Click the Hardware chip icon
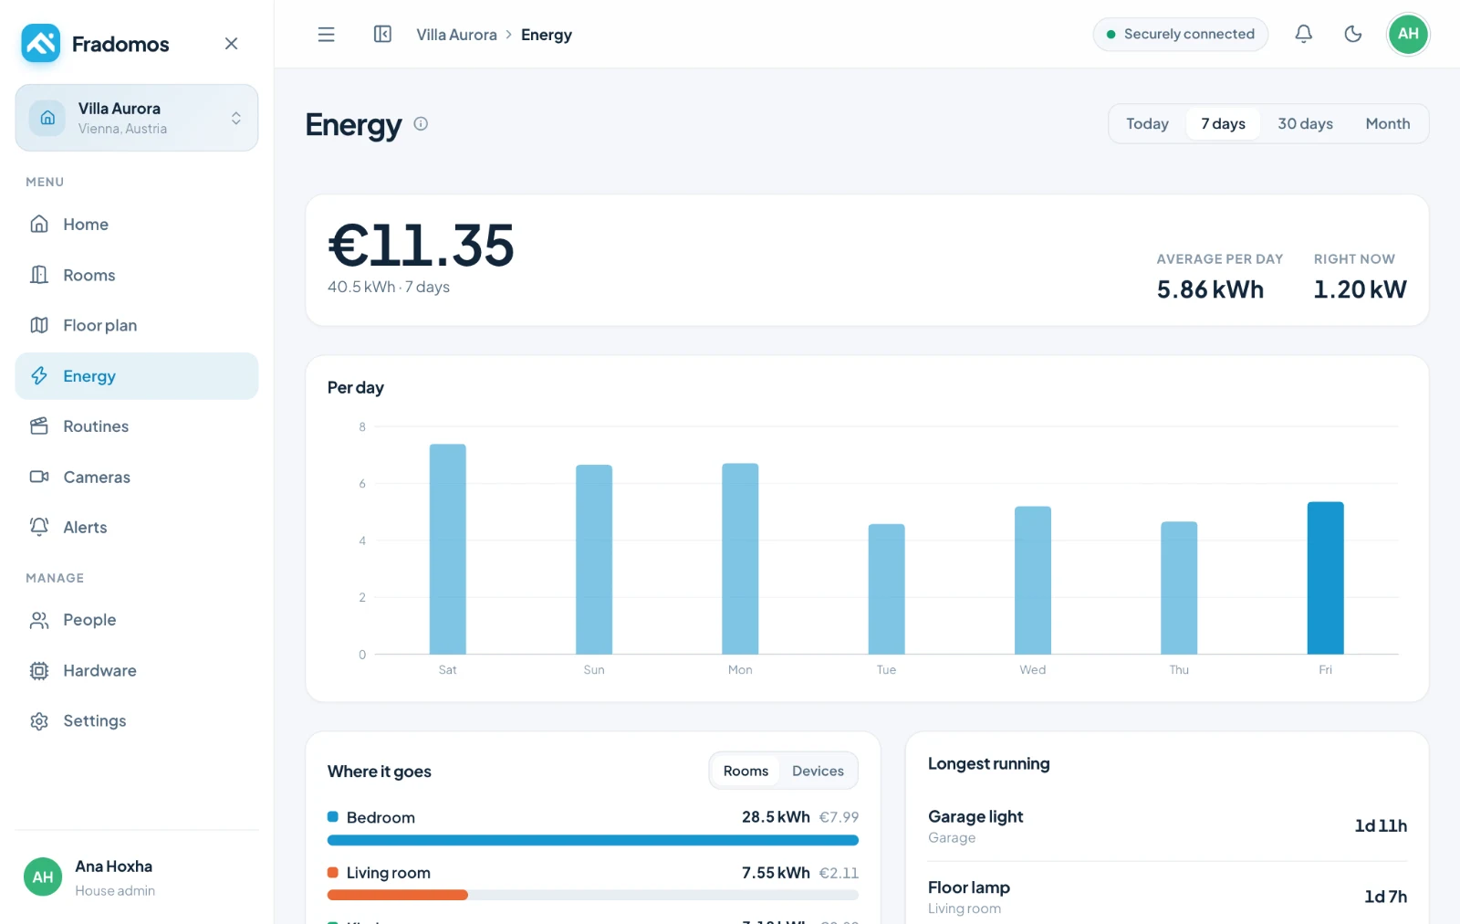Image resolution: width=1460 pixels, height=924 pixels. [39, 670]
